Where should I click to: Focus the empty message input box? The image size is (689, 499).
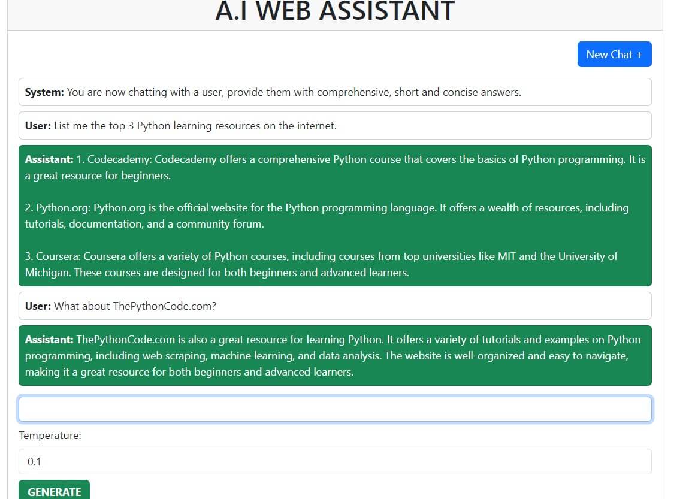(x=335, y=409)
